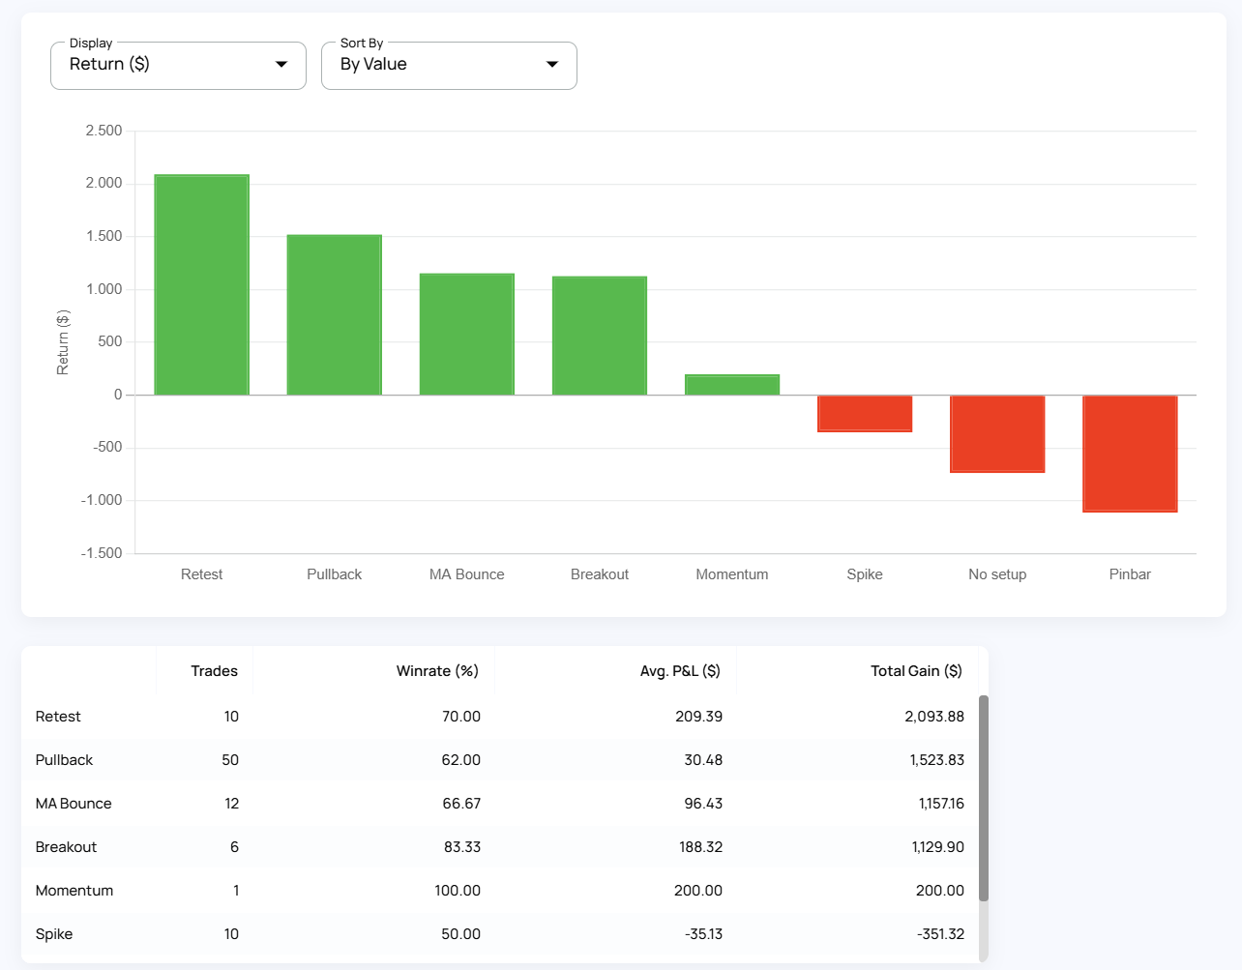Image resolution: width=1242 pixels, height=970 pixels.
Task: Select the green Breakout bar
Action: click(599, 336)
